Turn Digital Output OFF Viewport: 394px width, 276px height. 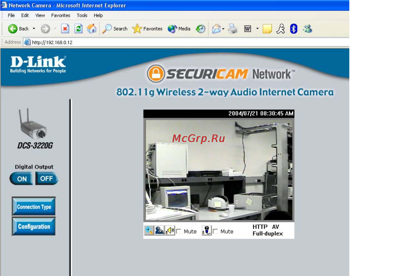tap(47, 179)
